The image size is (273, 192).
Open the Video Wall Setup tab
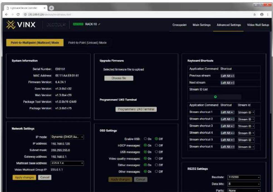pos(258,25)
